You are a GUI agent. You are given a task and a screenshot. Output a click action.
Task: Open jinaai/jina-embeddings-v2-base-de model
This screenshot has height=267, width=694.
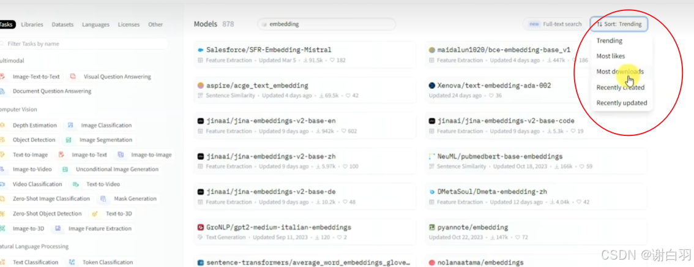(x=305, y=197)
